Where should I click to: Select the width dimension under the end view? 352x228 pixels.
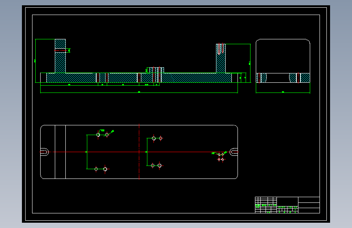pos(283,92)
